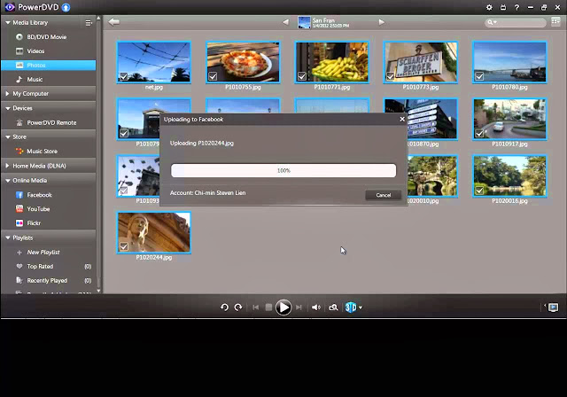Go back with the left arrow button

click(x=114, y=22)
